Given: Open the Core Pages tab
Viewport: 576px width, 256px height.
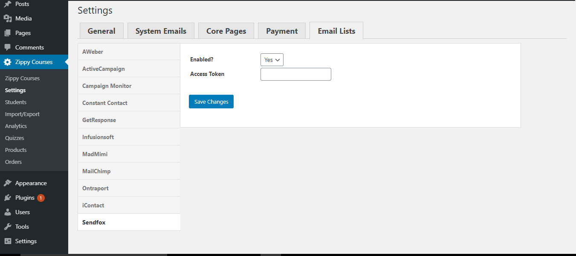Looking at the screenshot, I should point(226,31).
